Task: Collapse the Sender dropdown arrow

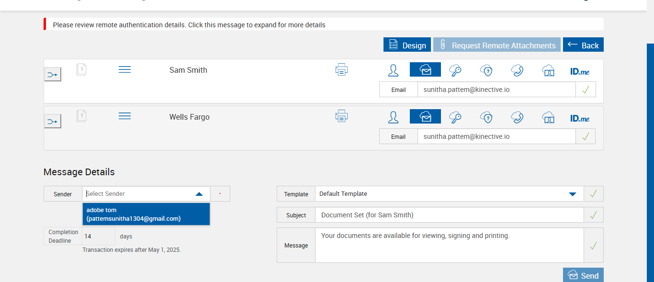Action: pos(199,194)
